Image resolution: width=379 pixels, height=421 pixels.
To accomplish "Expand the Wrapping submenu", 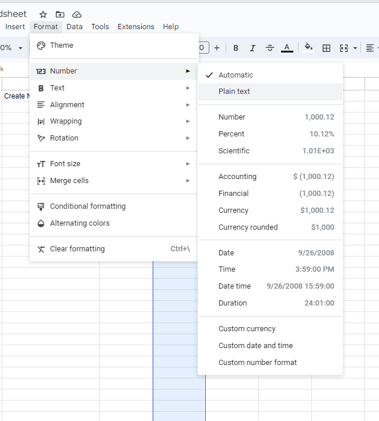I will click(114, 121).
